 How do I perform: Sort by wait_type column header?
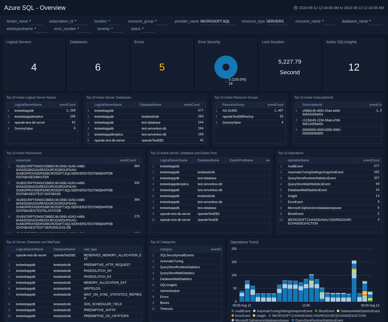pyautogui.click(x=90, y=249)
